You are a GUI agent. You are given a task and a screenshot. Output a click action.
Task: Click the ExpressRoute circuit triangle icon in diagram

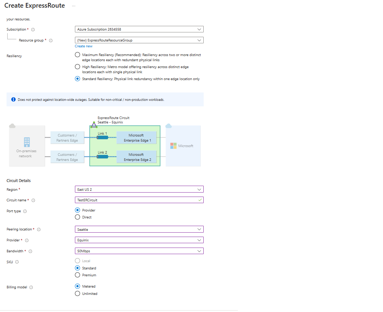point(94,125)
